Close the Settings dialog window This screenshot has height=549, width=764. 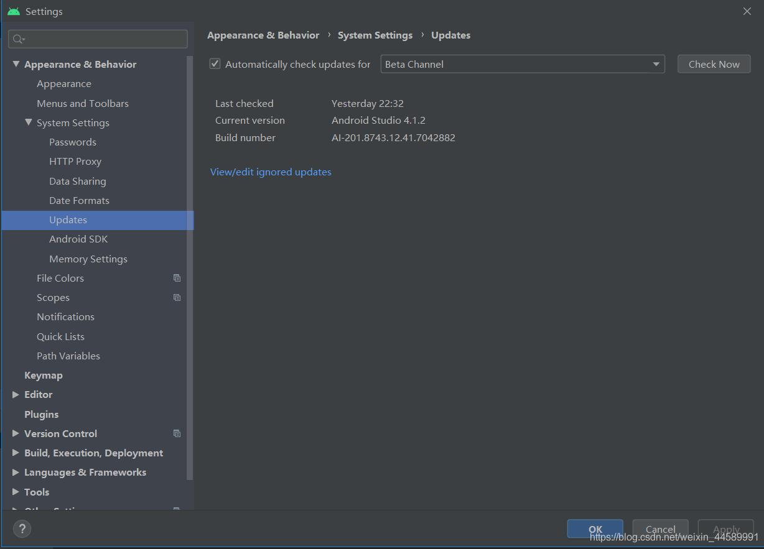coord(747,11)
